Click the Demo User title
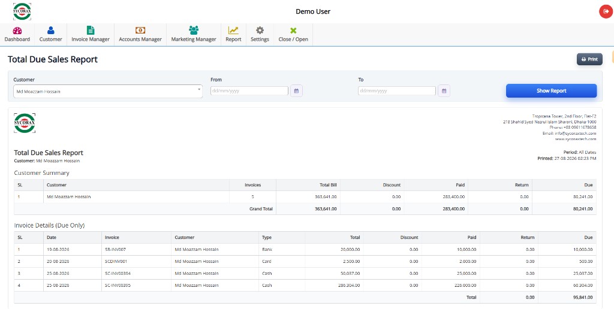This screenshot has width=614, height=309. (x=313, y=11)
